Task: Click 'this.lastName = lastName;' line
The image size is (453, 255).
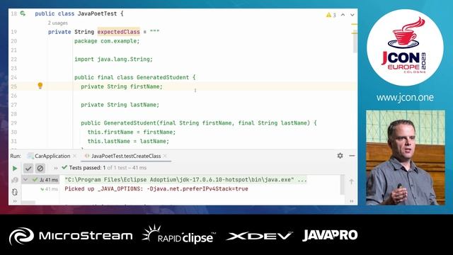Action: (x=128, y=141)
